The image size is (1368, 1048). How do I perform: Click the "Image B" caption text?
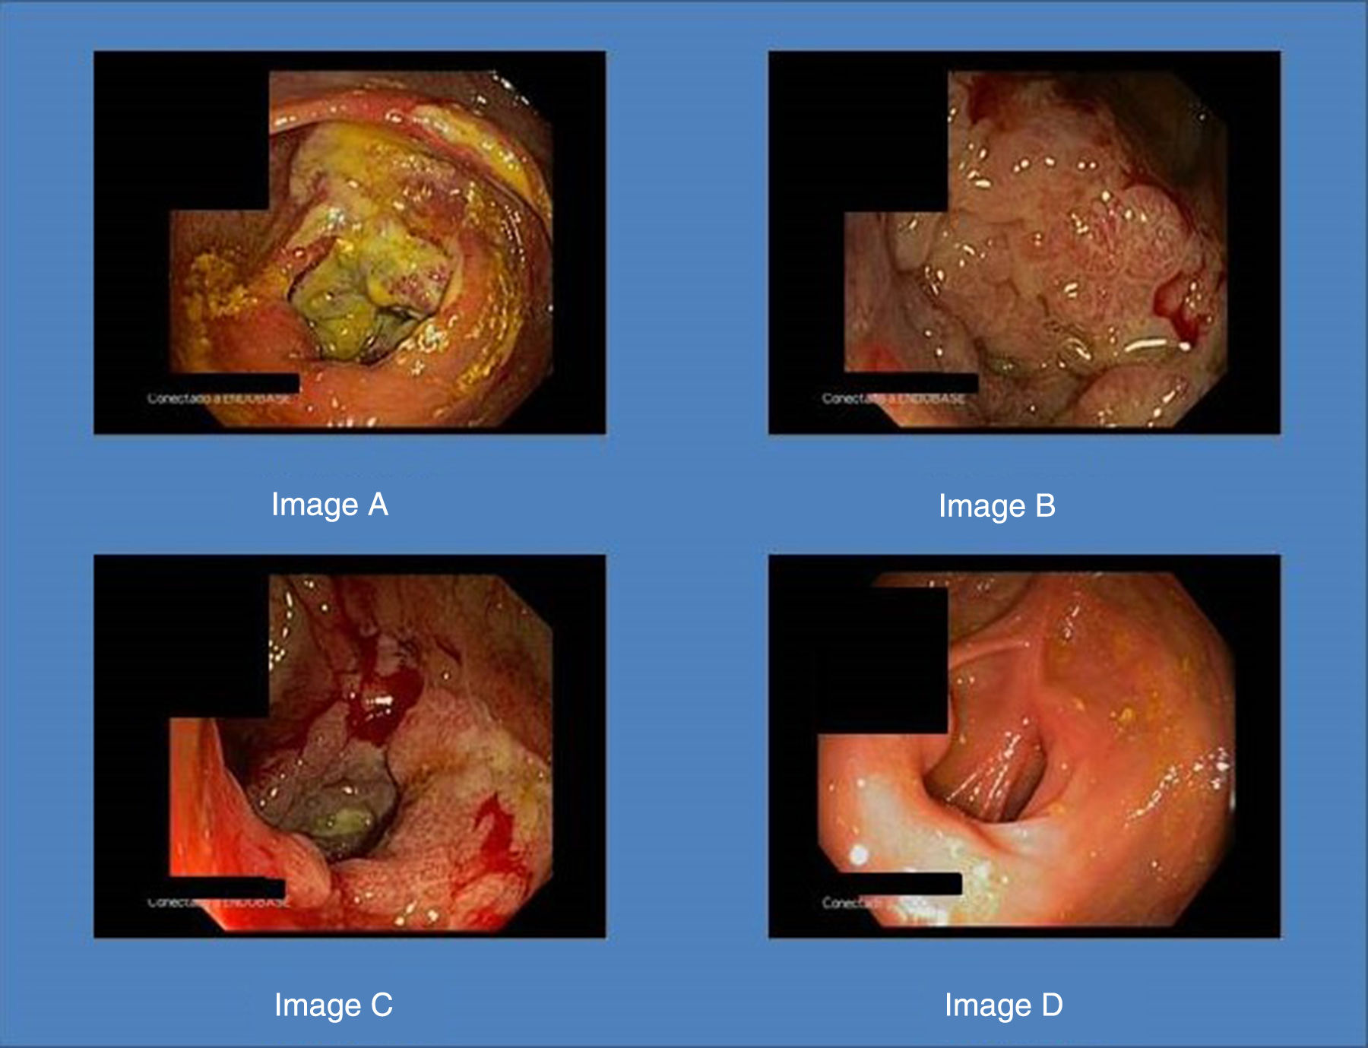pyautogui.click(x=996, y=506)
